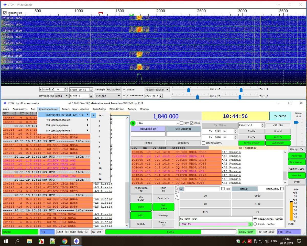Enable the Spt checkbox

[x=182, y=123]
